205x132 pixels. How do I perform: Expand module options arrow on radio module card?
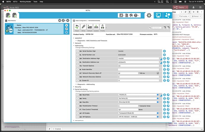[67, 32]
